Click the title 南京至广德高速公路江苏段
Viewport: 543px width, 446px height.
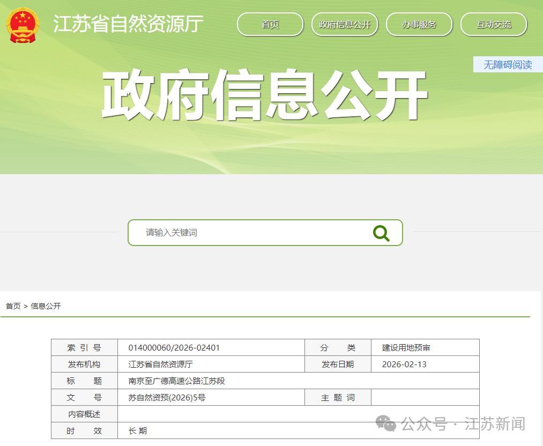[x=176, y=381]
